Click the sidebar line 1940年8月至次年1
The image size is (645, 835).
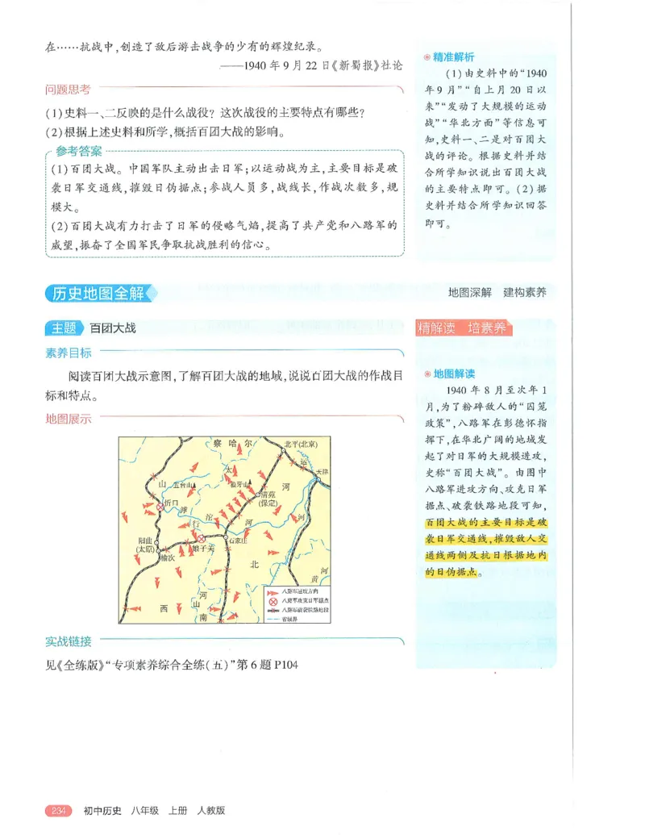click(496, 390)
